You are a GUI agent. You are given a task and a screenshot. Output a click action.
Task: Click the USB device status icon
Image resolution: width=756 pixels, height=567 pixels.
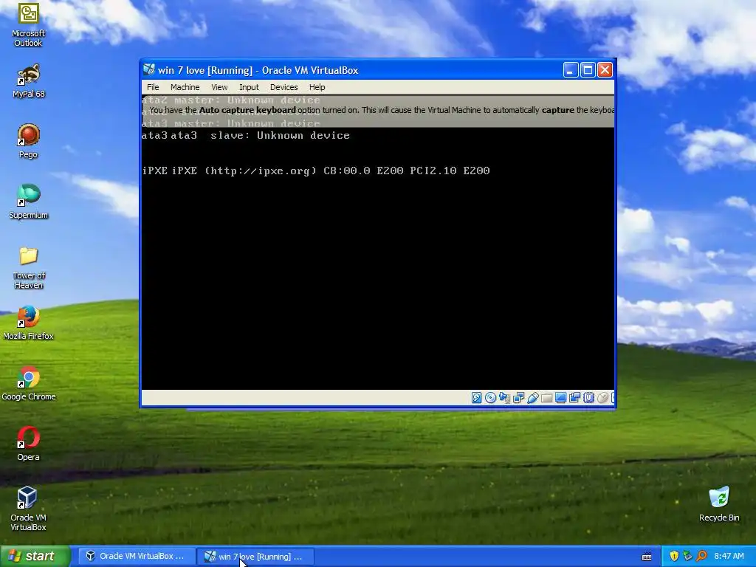pyautogui.click(x=533, y=398)
